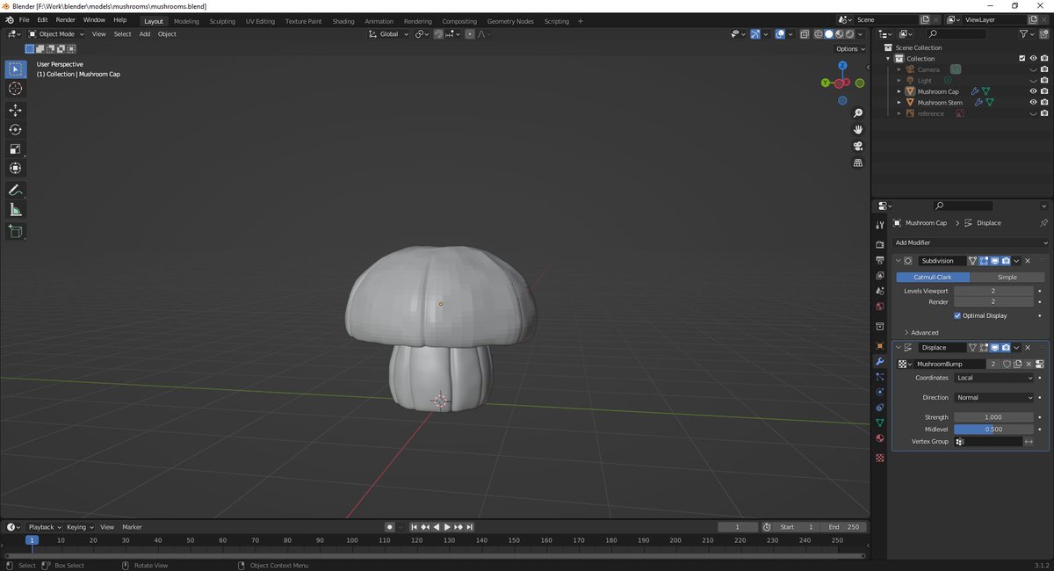Screen dimensions: 1054x571
Task: Click the play animation button
Action: click(x=447, y=527)
